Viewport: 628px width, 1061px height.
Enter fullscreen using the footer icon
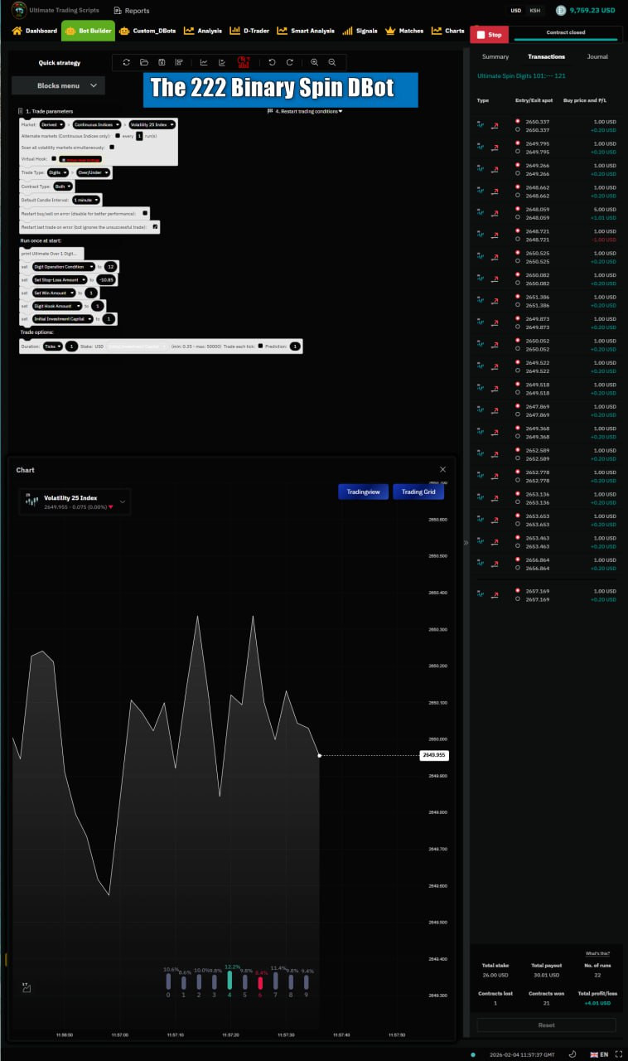618,1054
